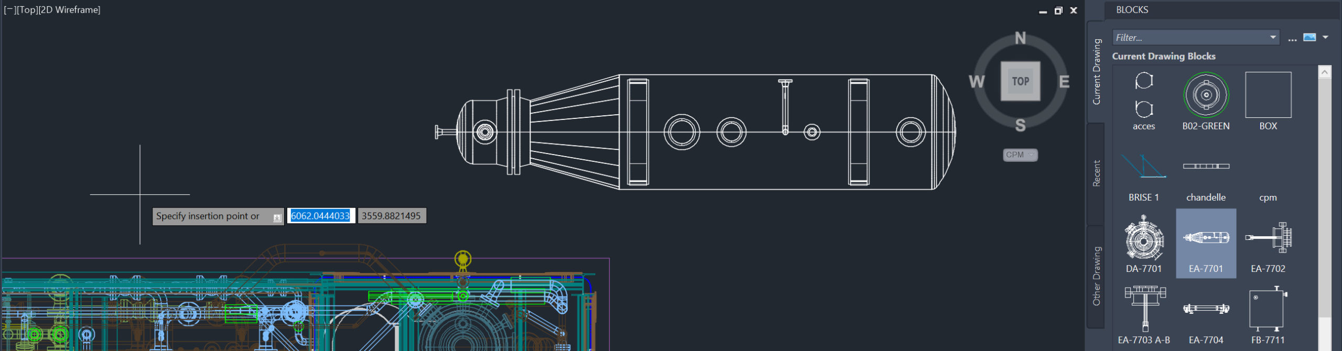Select the EA-7704 block thumbnail
1342x351 pixels.
click(1206, 309)
